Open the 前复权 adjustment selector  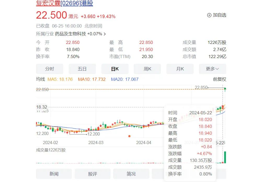pyautogui.click(x=219, y=79)
